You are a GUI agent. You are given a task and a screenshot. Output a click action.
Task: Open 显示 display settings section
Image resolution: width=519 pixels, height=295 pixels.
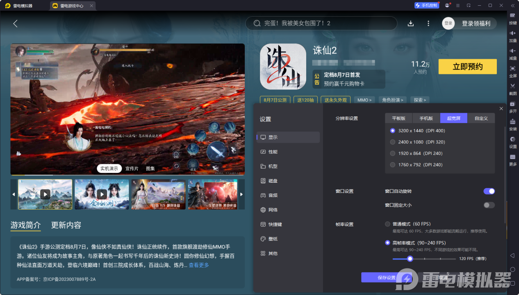[x=288, y=137]
